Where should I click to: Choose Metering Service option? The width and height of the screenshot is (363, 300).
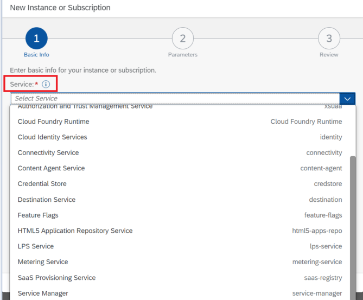(x=180, y=262)
